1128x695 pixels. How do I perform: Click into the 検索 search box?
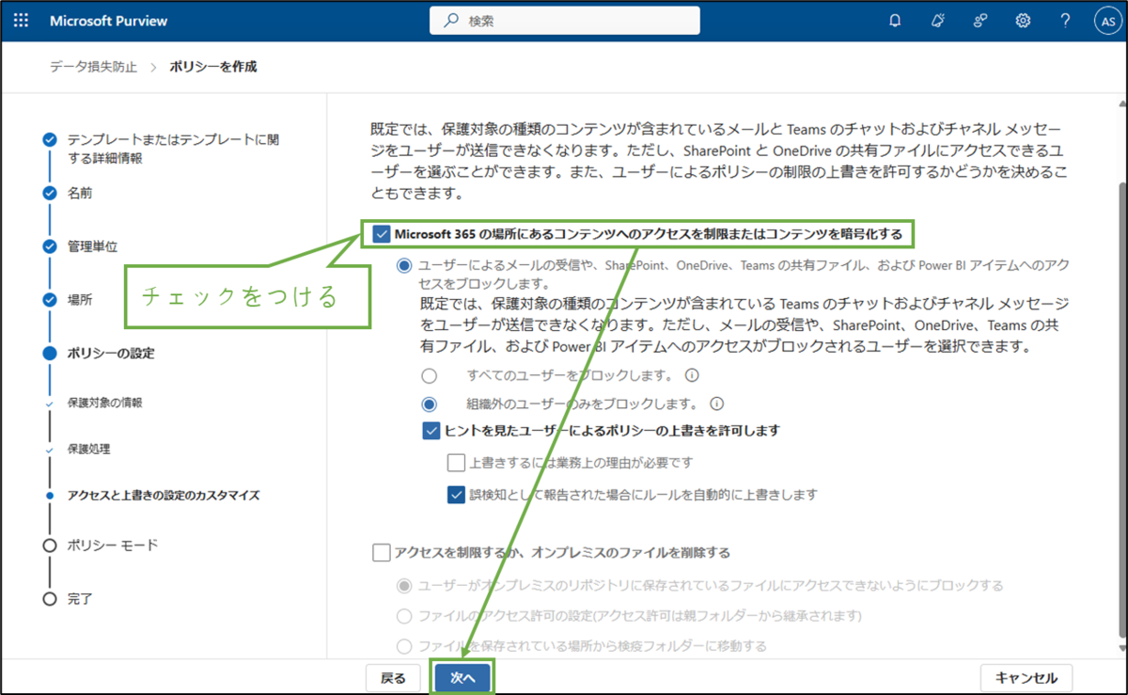coord(565,21)
